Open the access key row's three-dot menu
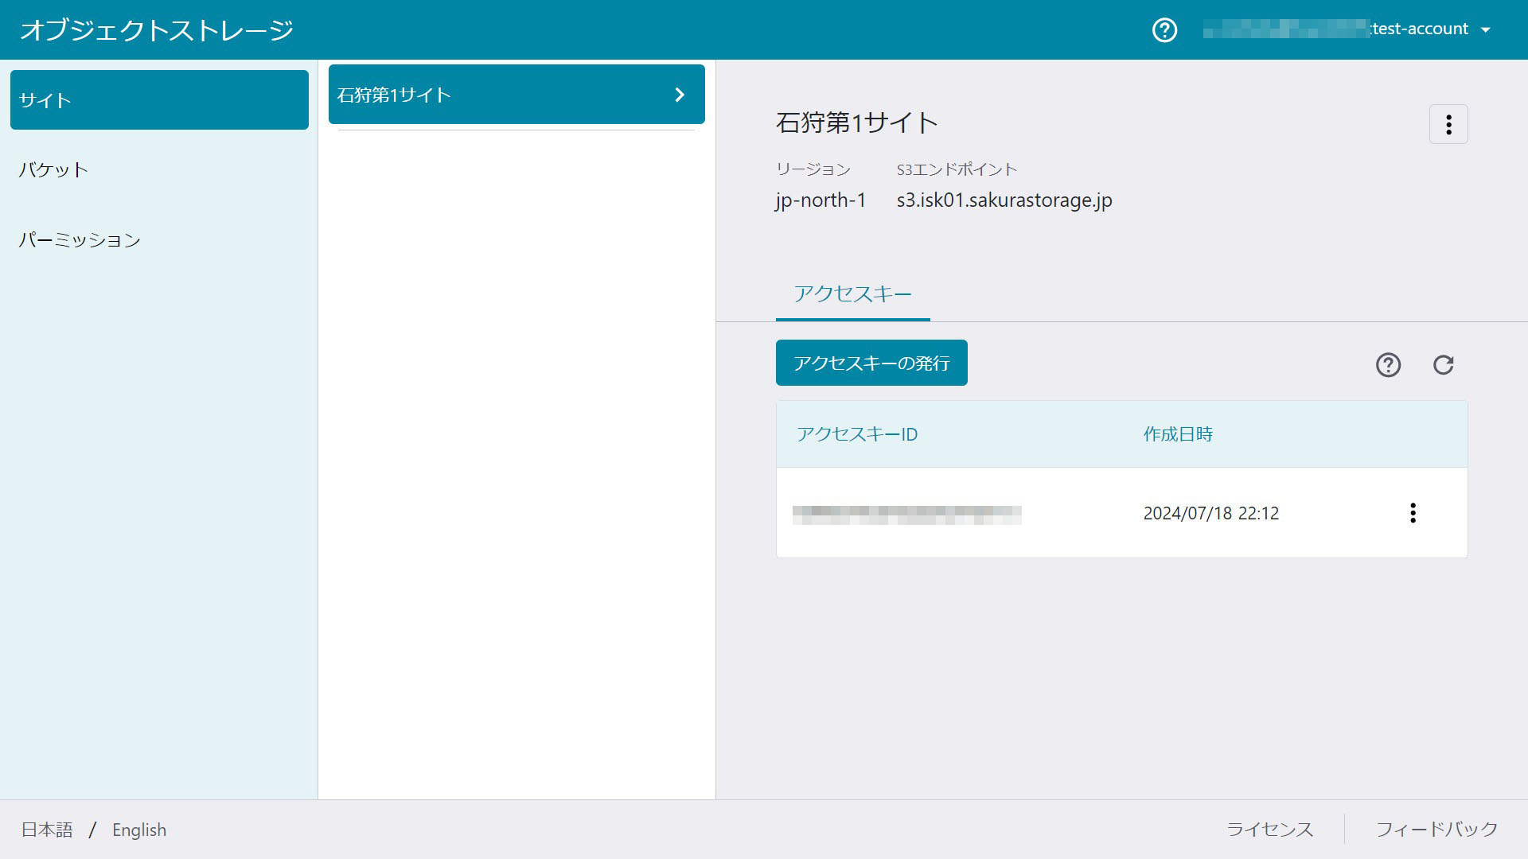 point(1413,513)
